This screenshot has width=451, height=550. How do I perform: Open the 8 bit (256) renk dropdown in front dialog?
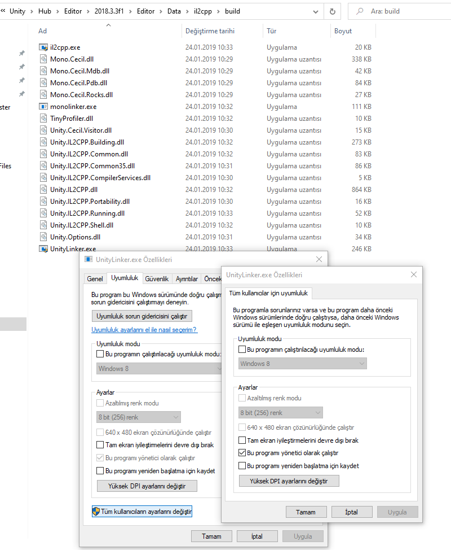coord(281,413)
